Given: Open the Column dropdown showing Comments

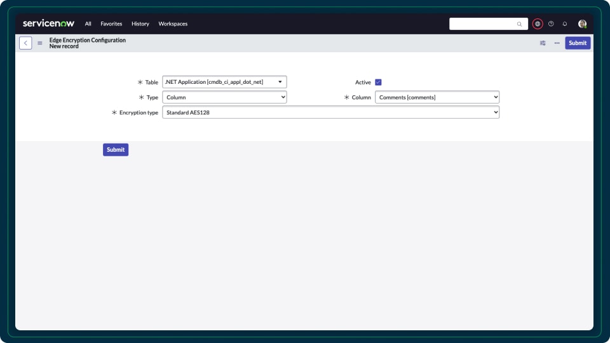Looking at the screenshot, I should 437,97.
